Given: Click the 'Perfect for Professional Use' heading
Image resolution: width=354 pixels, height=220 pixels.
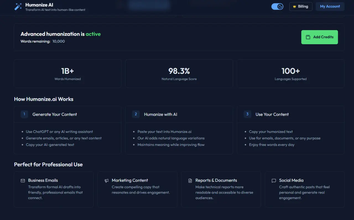Looking at the screenshot, I should tap(48, 164).
